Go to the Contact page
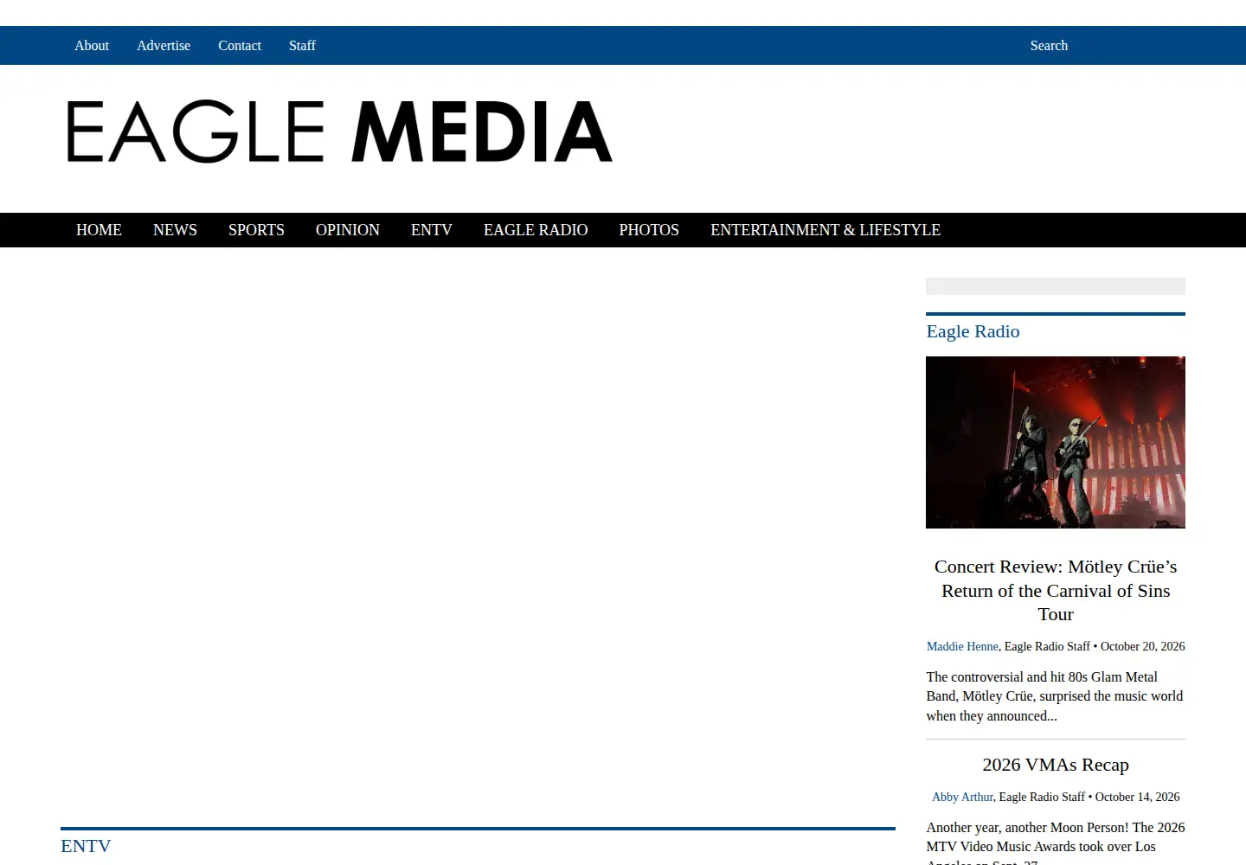 [x=240, y=46]
